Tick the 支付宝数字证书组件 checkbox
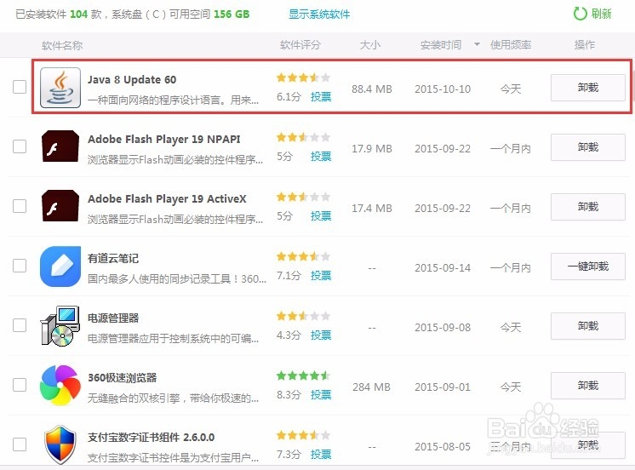 (20, 444)
